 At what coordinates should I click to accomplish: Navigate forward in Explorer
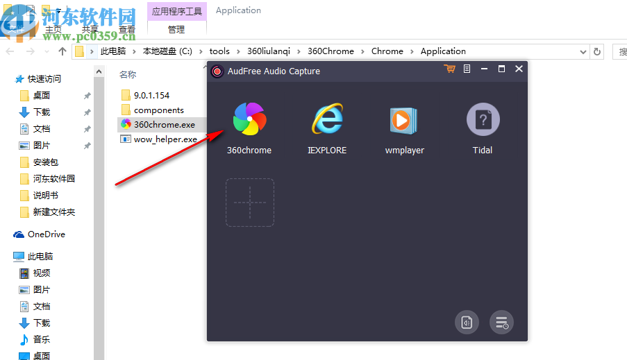(x=31, y=51)
